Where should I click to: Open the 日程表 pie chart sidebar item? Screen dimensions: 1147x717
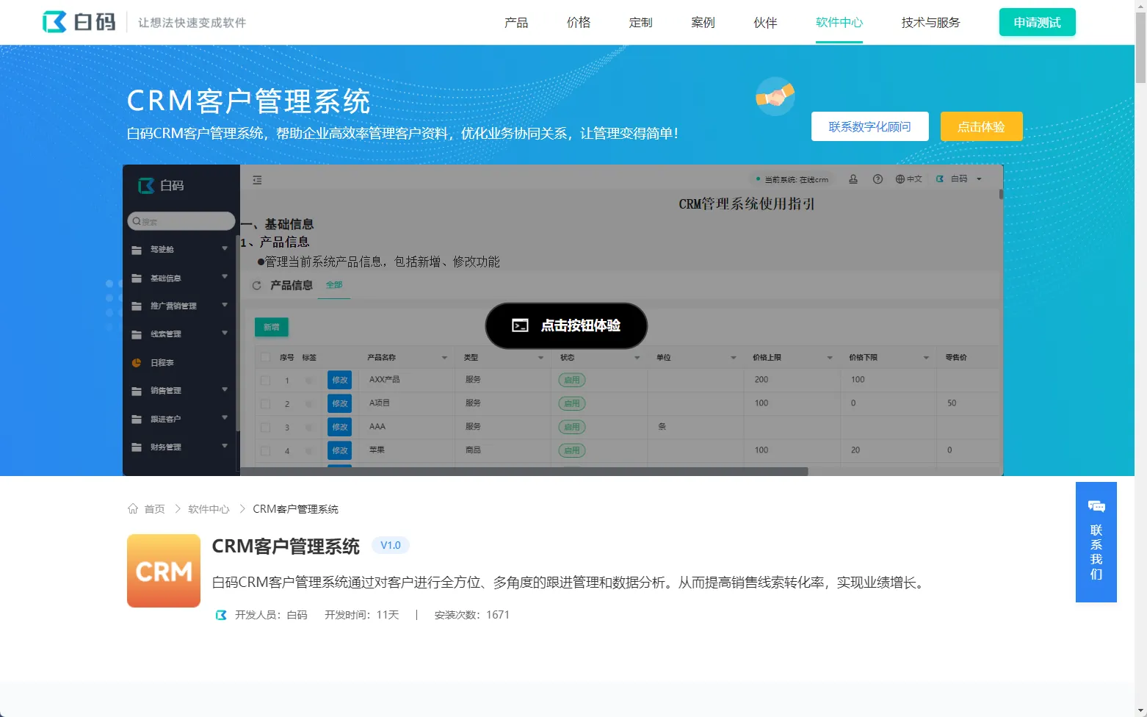(162, 363)
